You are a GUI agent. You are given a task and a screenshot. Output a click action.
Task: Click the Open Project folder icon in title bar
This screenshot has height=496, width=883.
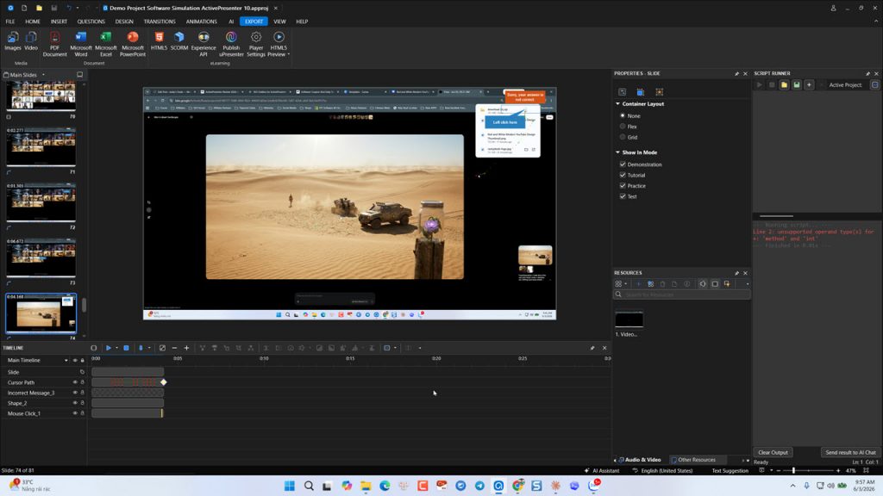pyautogui.click(x=39, y=8)
